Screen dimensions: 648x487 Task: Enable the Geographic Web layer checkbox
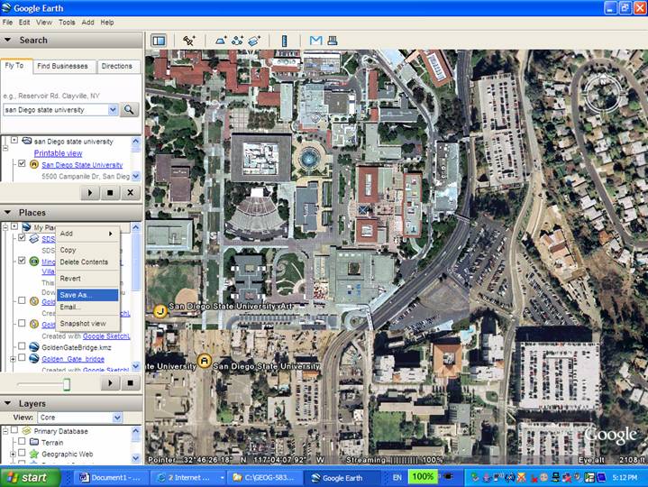click(22, 454)
